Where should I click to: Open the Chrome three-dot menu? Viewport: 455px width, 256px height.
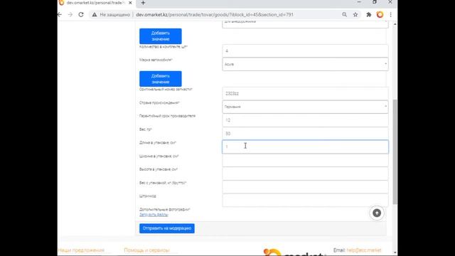pyautogui.click(x=391, y=14)
